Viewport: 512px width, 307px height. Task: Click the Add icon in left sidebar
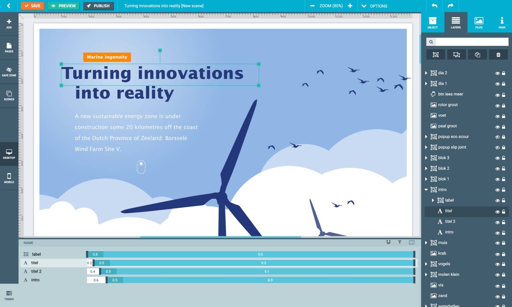pos(9,24)
